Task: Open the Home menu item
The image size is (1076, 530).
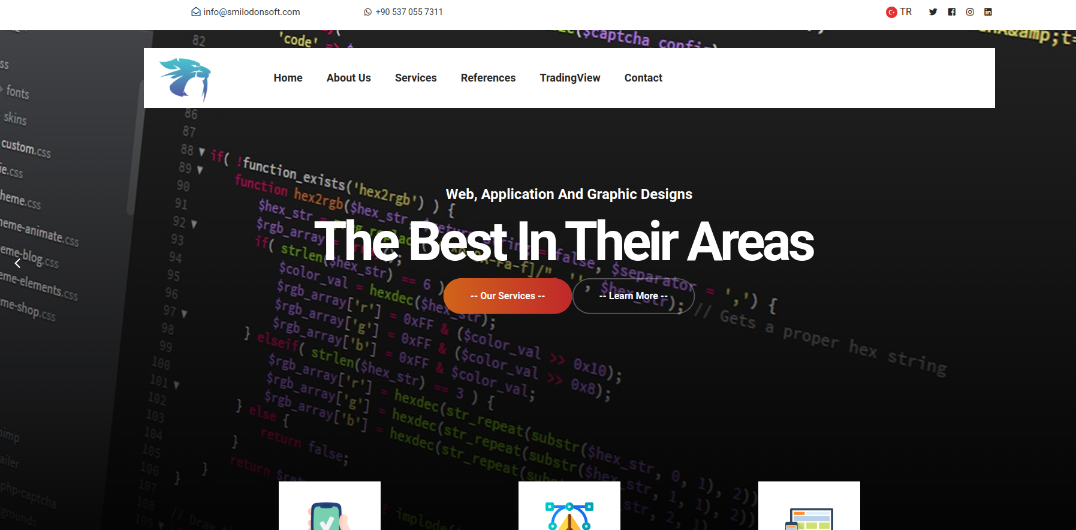Action: pos(288,78)
